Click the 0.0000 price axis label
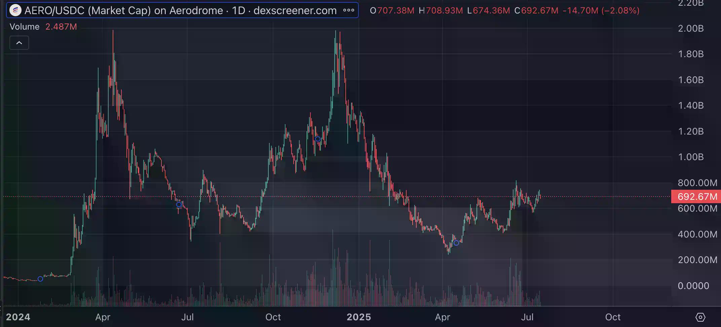 693,286
